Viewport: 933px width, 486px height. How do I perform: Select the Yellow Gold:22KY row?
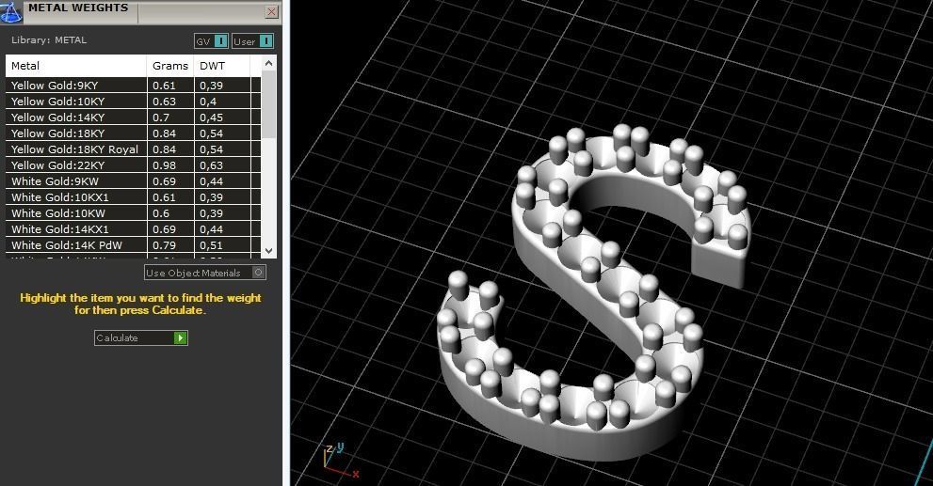[134, 165]
